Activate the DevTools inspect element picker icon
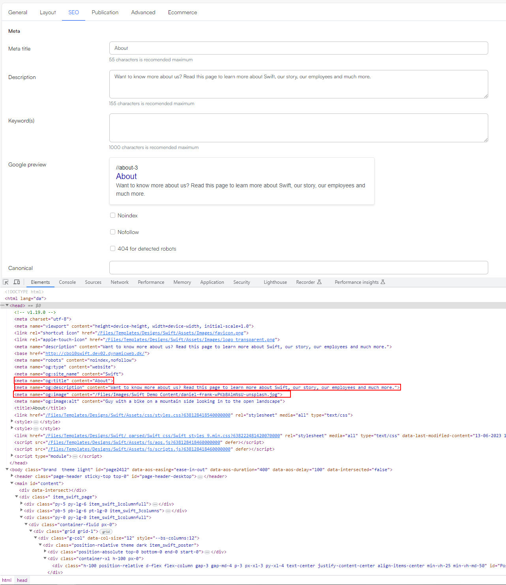This screenshot has height=585, width=506. (x=6, y=282)
